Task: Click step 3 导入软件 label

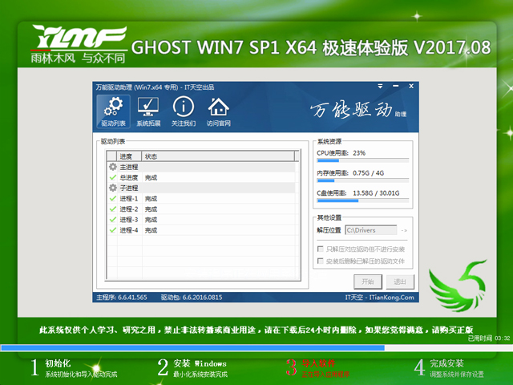Action: (318, 363)
